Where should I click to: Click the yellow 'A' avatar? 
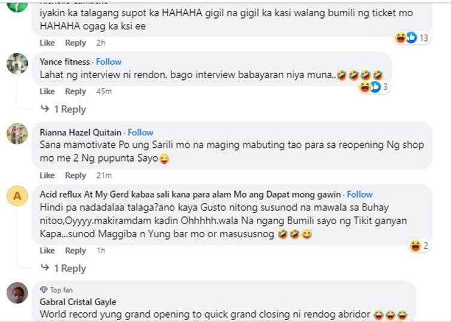coord(17,196)
